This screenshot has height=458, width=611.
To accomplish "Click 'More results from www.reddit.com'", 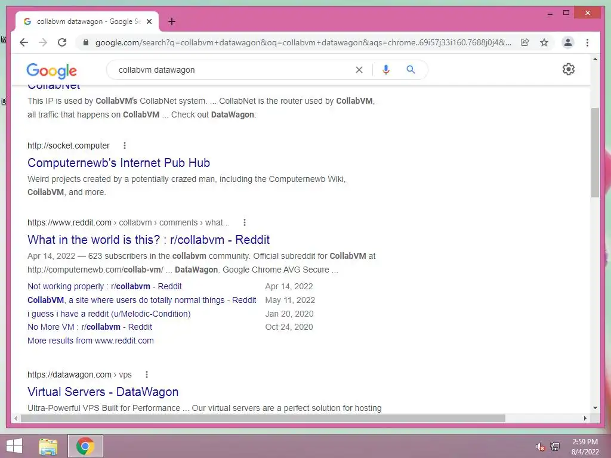I will pos(91,341).
